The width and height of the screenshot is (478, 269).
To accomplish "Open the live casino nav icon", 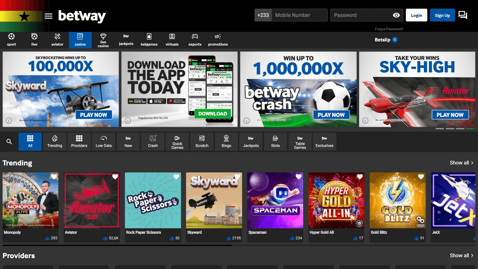I will [103, 36].
